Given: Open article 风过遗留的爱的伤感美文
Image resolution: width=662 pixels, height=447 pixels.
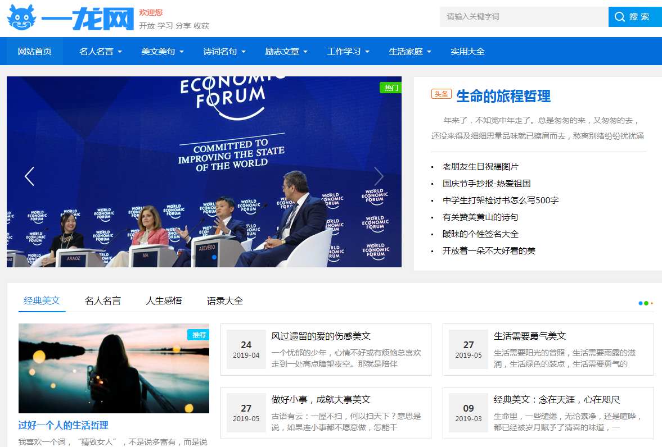Looking at the screenshot, I should point(321,336).
